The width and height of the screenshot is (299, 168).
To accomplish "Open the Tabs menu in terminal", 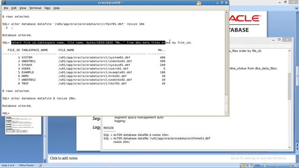I will click(47, 8).
